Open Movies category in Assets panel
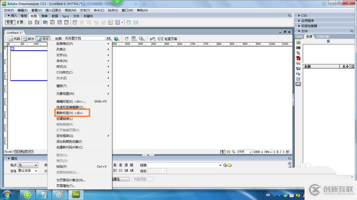Screen dimensions: 357x200 (298, 69)
